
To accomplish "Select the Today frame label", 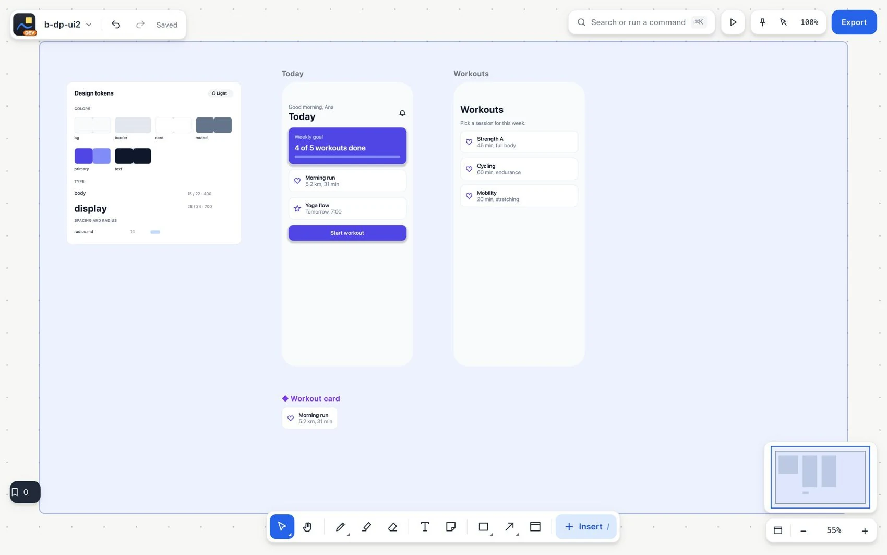I will (293, 74).
